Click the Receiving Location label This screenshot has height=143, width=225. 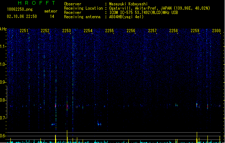[83, 8]
